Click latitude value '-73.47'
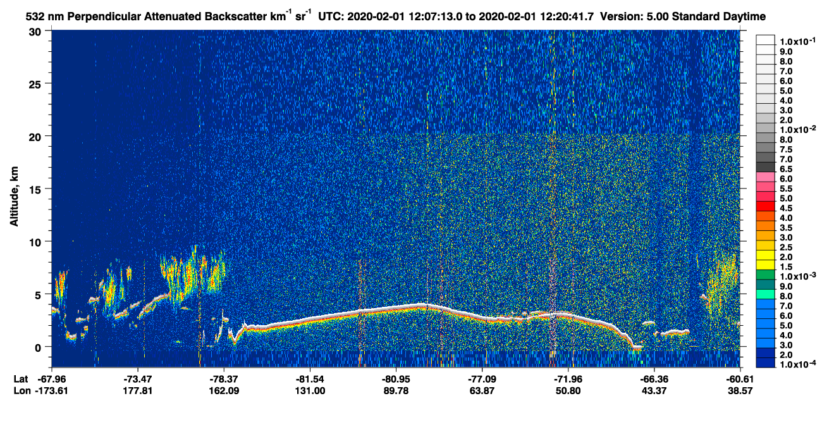822x422 pixels. [138, 379]
